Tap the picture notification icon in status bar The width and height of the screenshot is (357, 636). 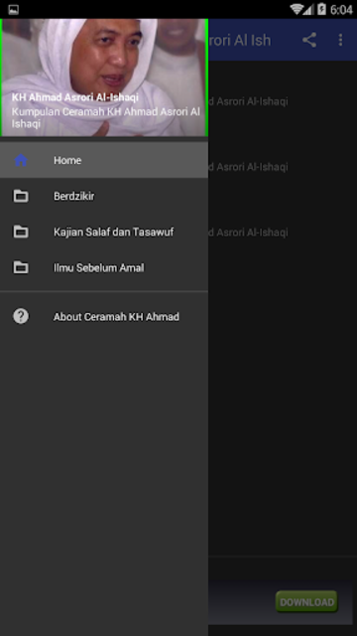13,9
